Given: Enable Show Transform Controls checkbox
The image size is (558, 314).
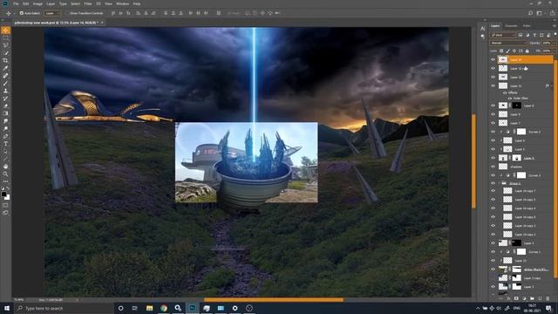Looking at the screenshot, I should [x=67, y=13].
